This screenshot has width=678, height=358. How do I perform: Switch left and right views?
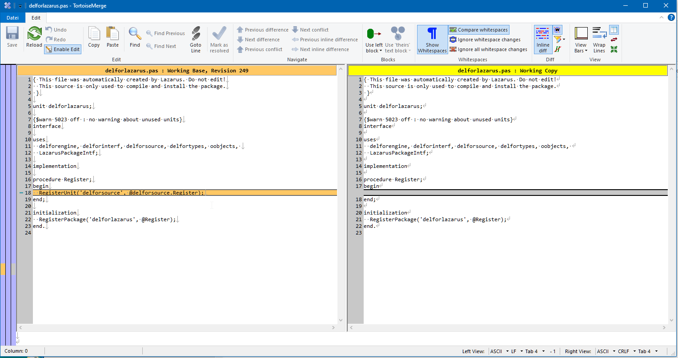[614, 40]
